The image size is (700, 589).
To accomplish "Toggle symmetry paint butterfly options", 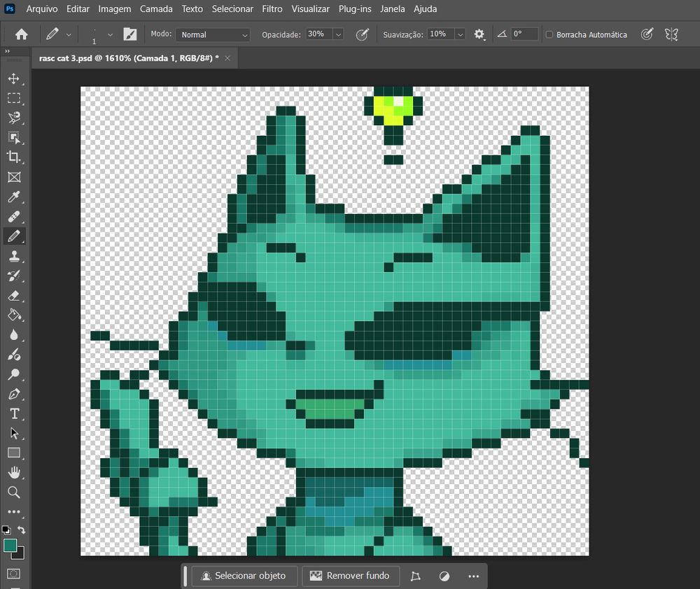I will tap(671, 34).
